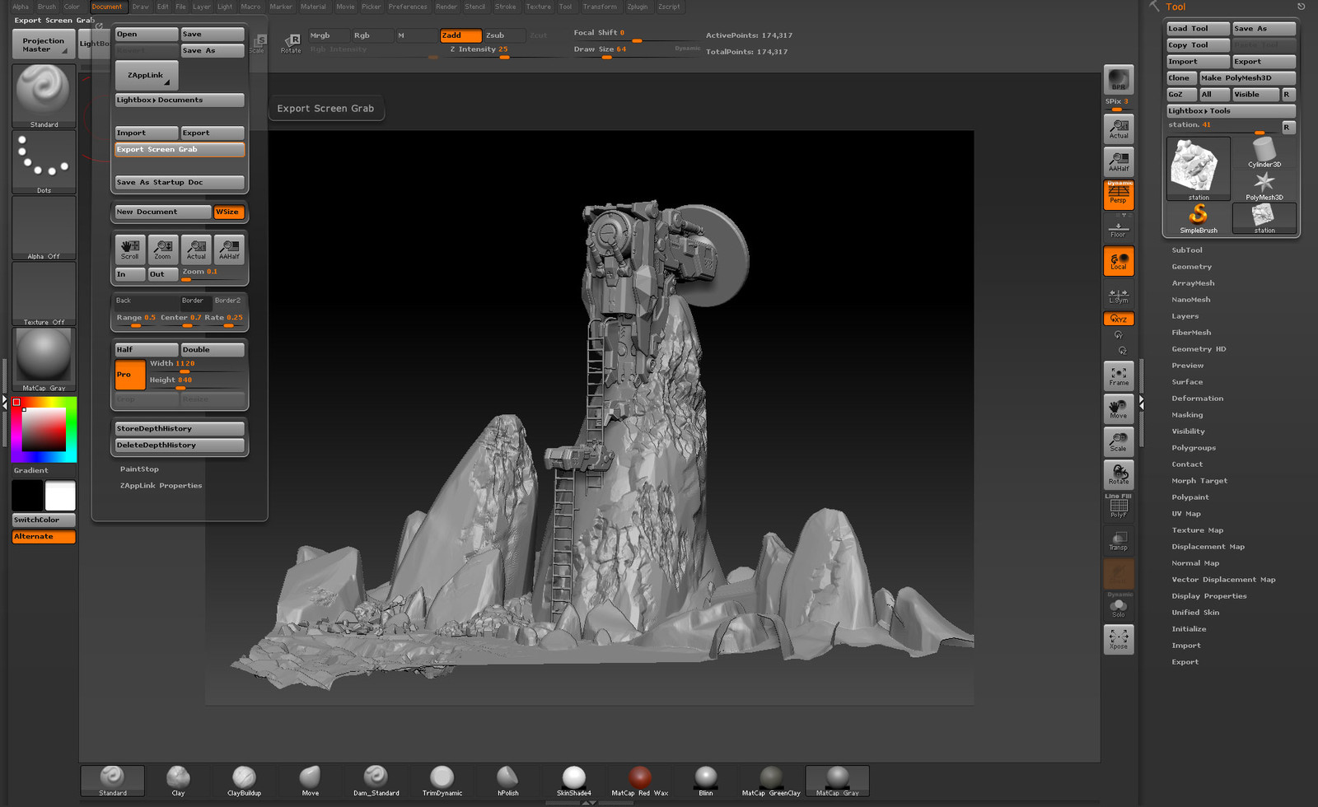Viewport: 1318px width, 807px height.
Task: Open the Texture Off selector
Action: [x=44, y=293]
